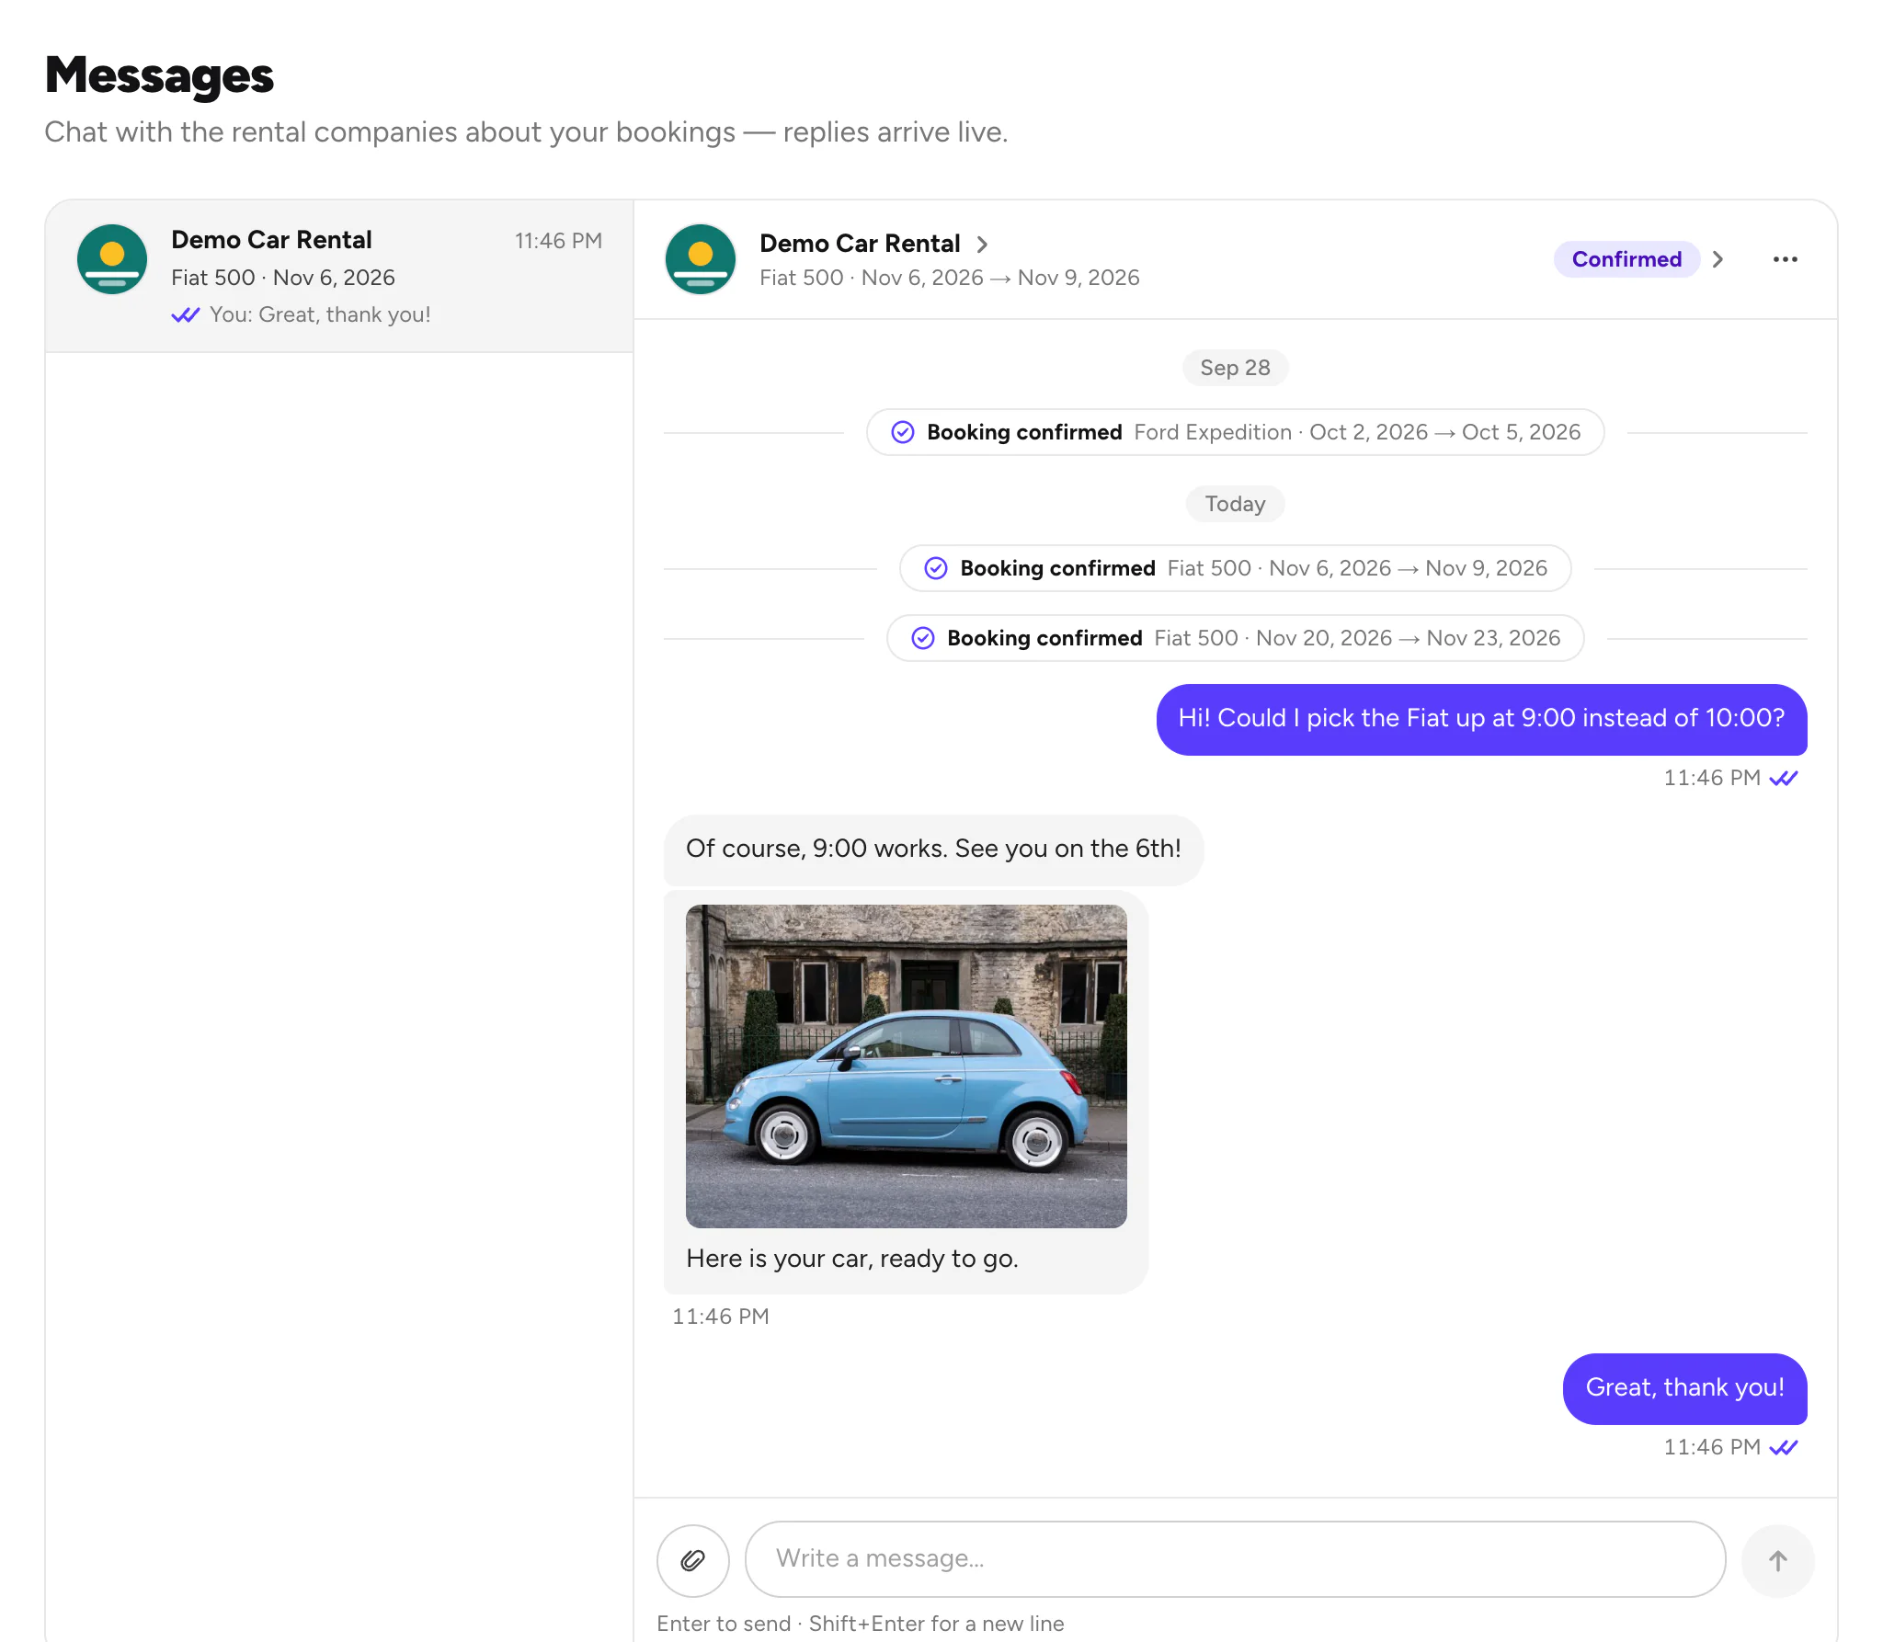1883x1642 pixels.
Task: Click the check icon in Nov 20 booking pill
Action: click(x=923, y=638)
